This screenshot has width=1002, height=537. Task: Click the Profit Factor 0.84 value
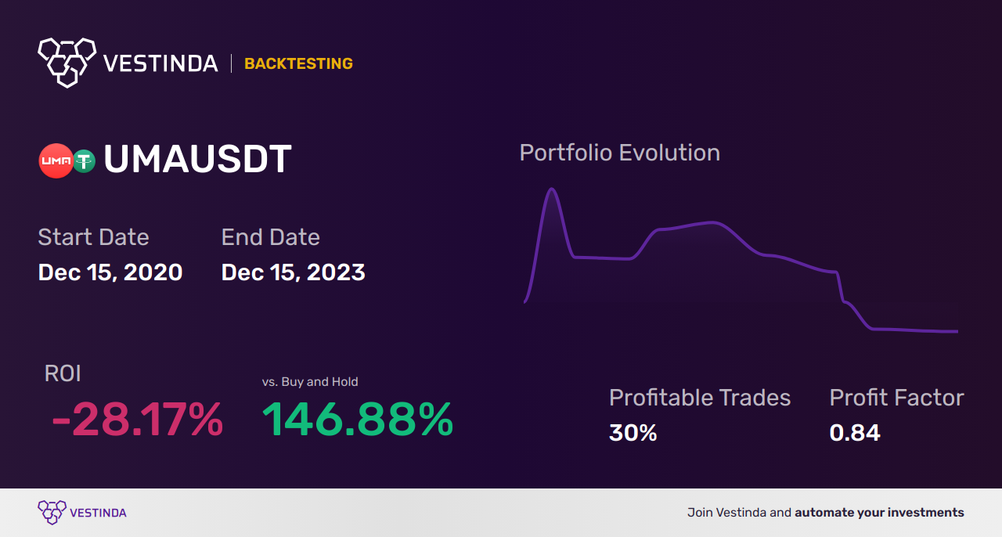pyautogui.click(x=855, y=432)
